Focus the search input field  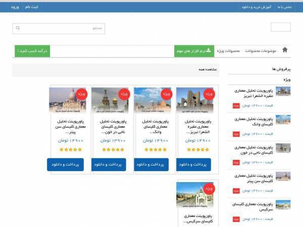tap(59, 29)
